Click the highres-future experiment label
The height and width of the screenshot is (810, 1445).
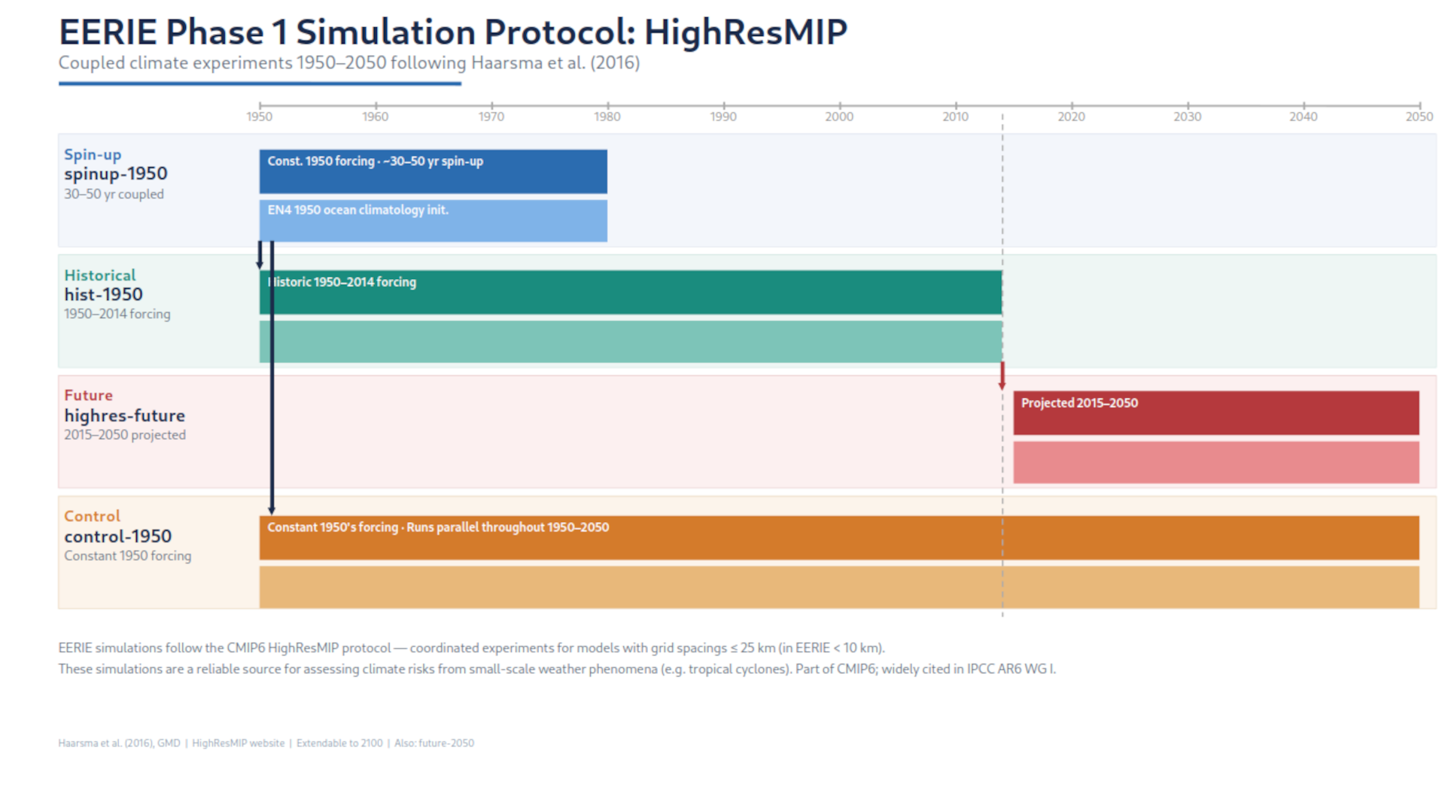click(x=124, y=415)
